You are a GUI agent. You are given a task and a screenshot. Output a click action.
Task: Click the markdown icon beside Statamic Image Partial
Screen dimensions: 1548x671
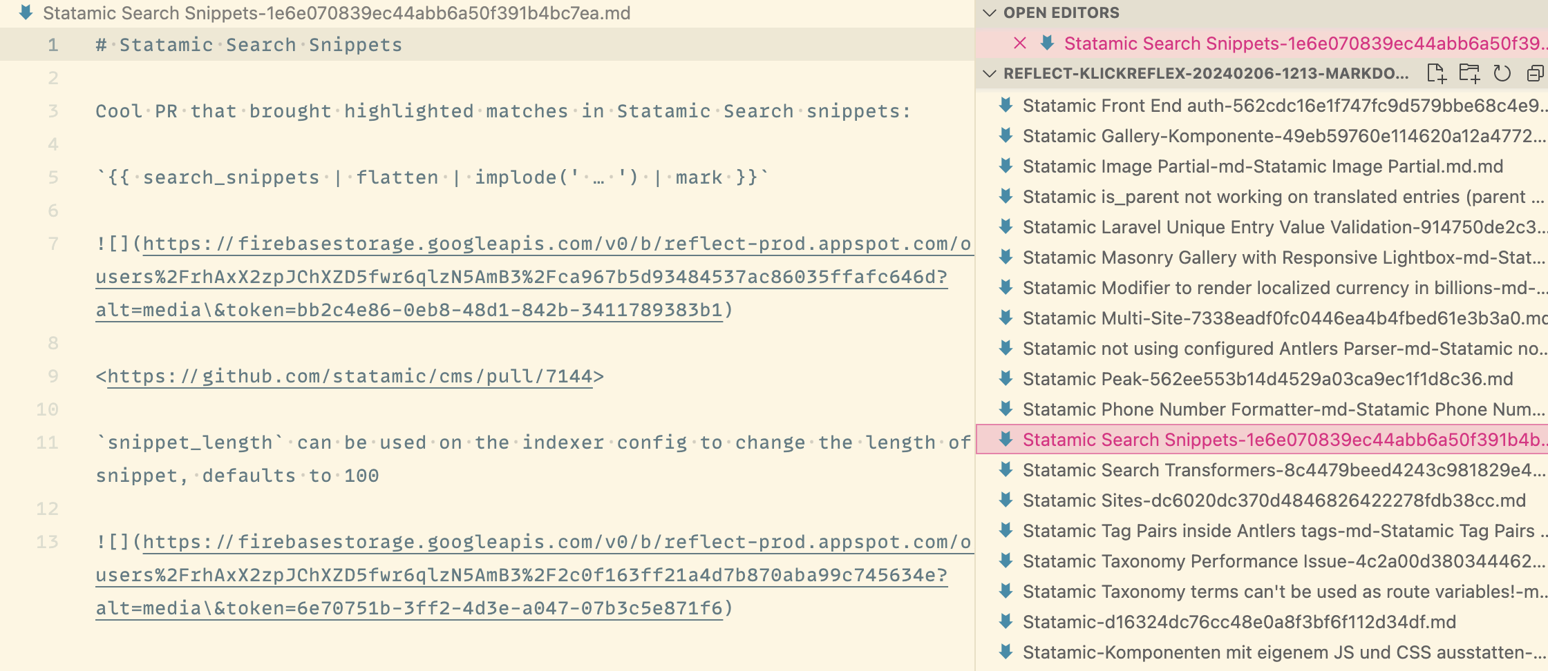[x=1006, y=166]
